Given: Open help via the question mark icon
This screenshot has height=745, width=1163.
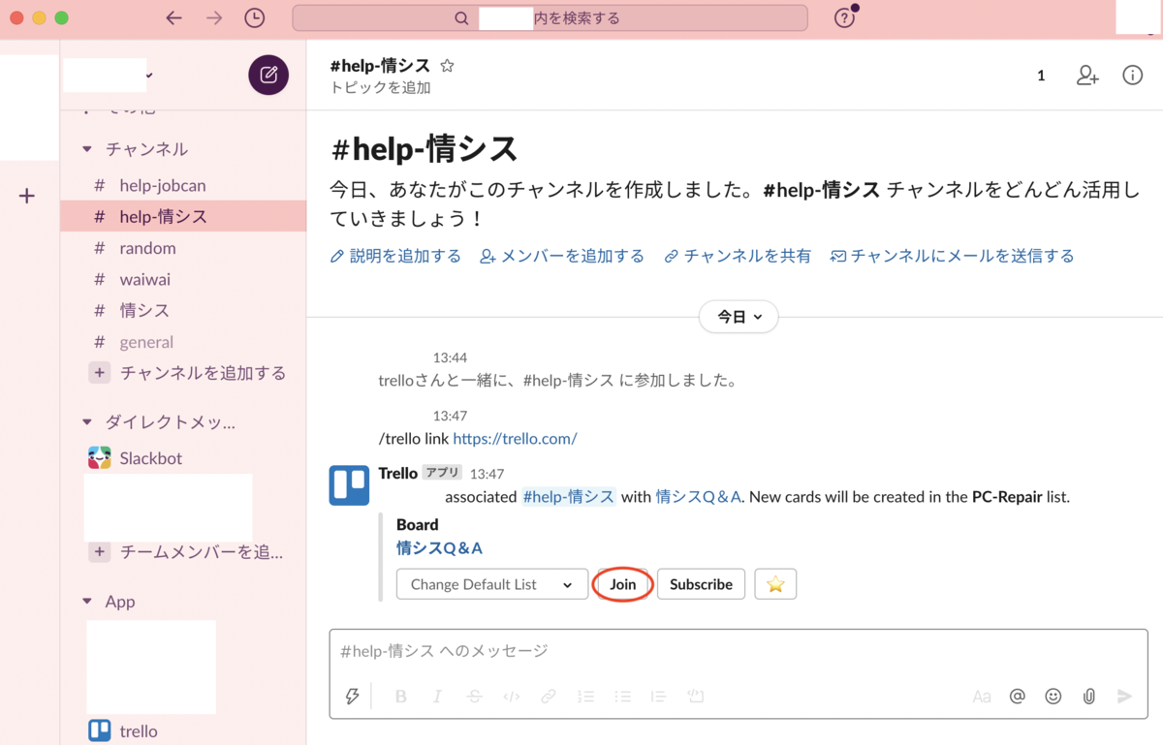Looking at the screenshot, I should [x=844, y=17].
